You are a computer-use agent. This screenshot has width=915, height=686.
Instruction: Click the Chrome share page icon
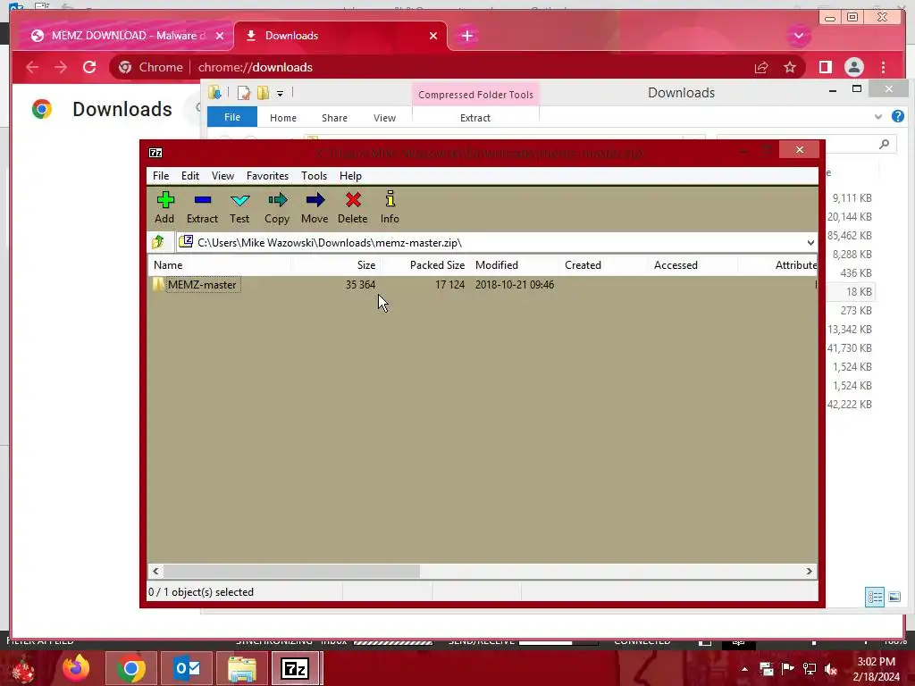pos(761,68)
